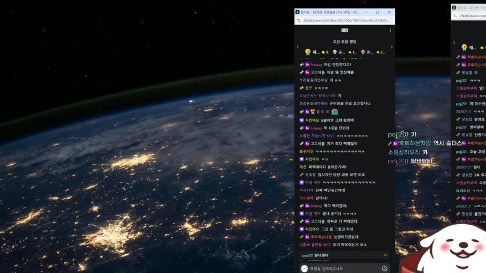Screen dimensions: 486x273
Task: Click the chzzk.naver.com URL address bar
Action: pyautogui.click(x=346, y=20)
